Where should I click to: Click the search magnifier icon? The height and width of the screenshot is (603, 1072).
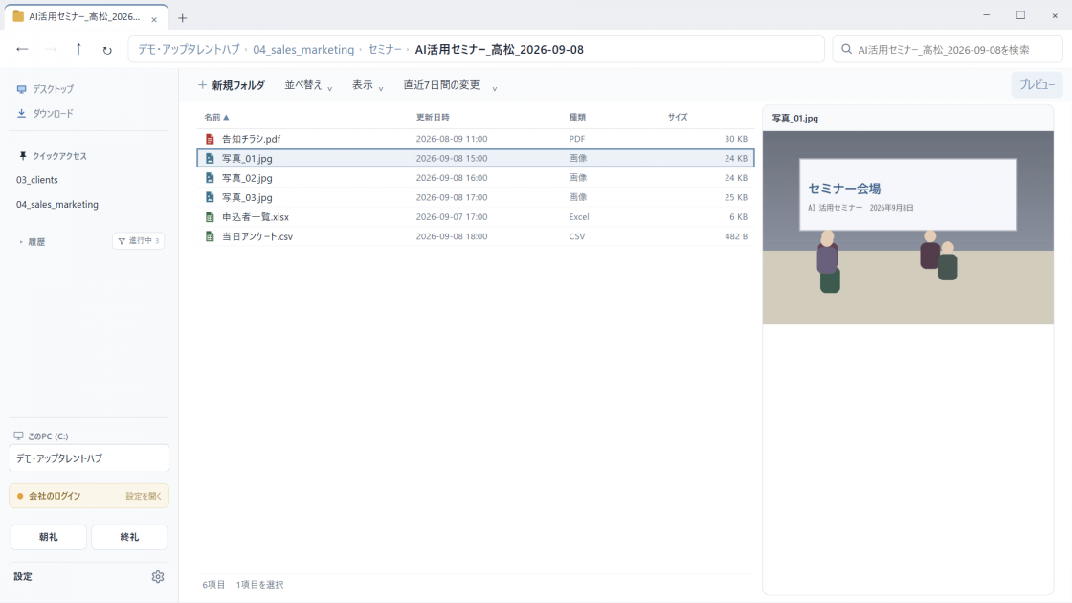click(x=846, y=49)
